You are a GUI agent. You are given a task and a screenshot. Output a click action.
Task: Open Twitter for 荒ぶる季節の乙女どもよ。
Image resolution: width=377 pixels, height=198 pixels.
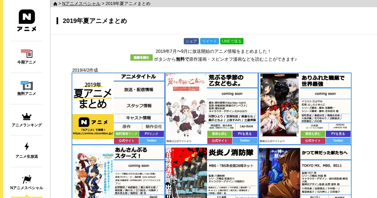[x=245, y=141]
